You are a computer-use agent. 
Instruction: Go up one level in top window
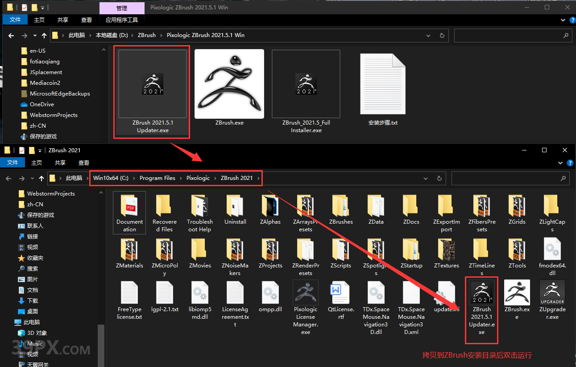[44, 35]
